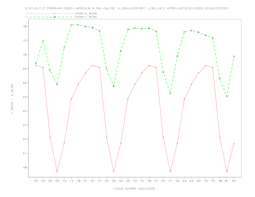Select green F_MEAN point at hour 09
This screenshot has height=197, width=255.
[x=57, y=85]
